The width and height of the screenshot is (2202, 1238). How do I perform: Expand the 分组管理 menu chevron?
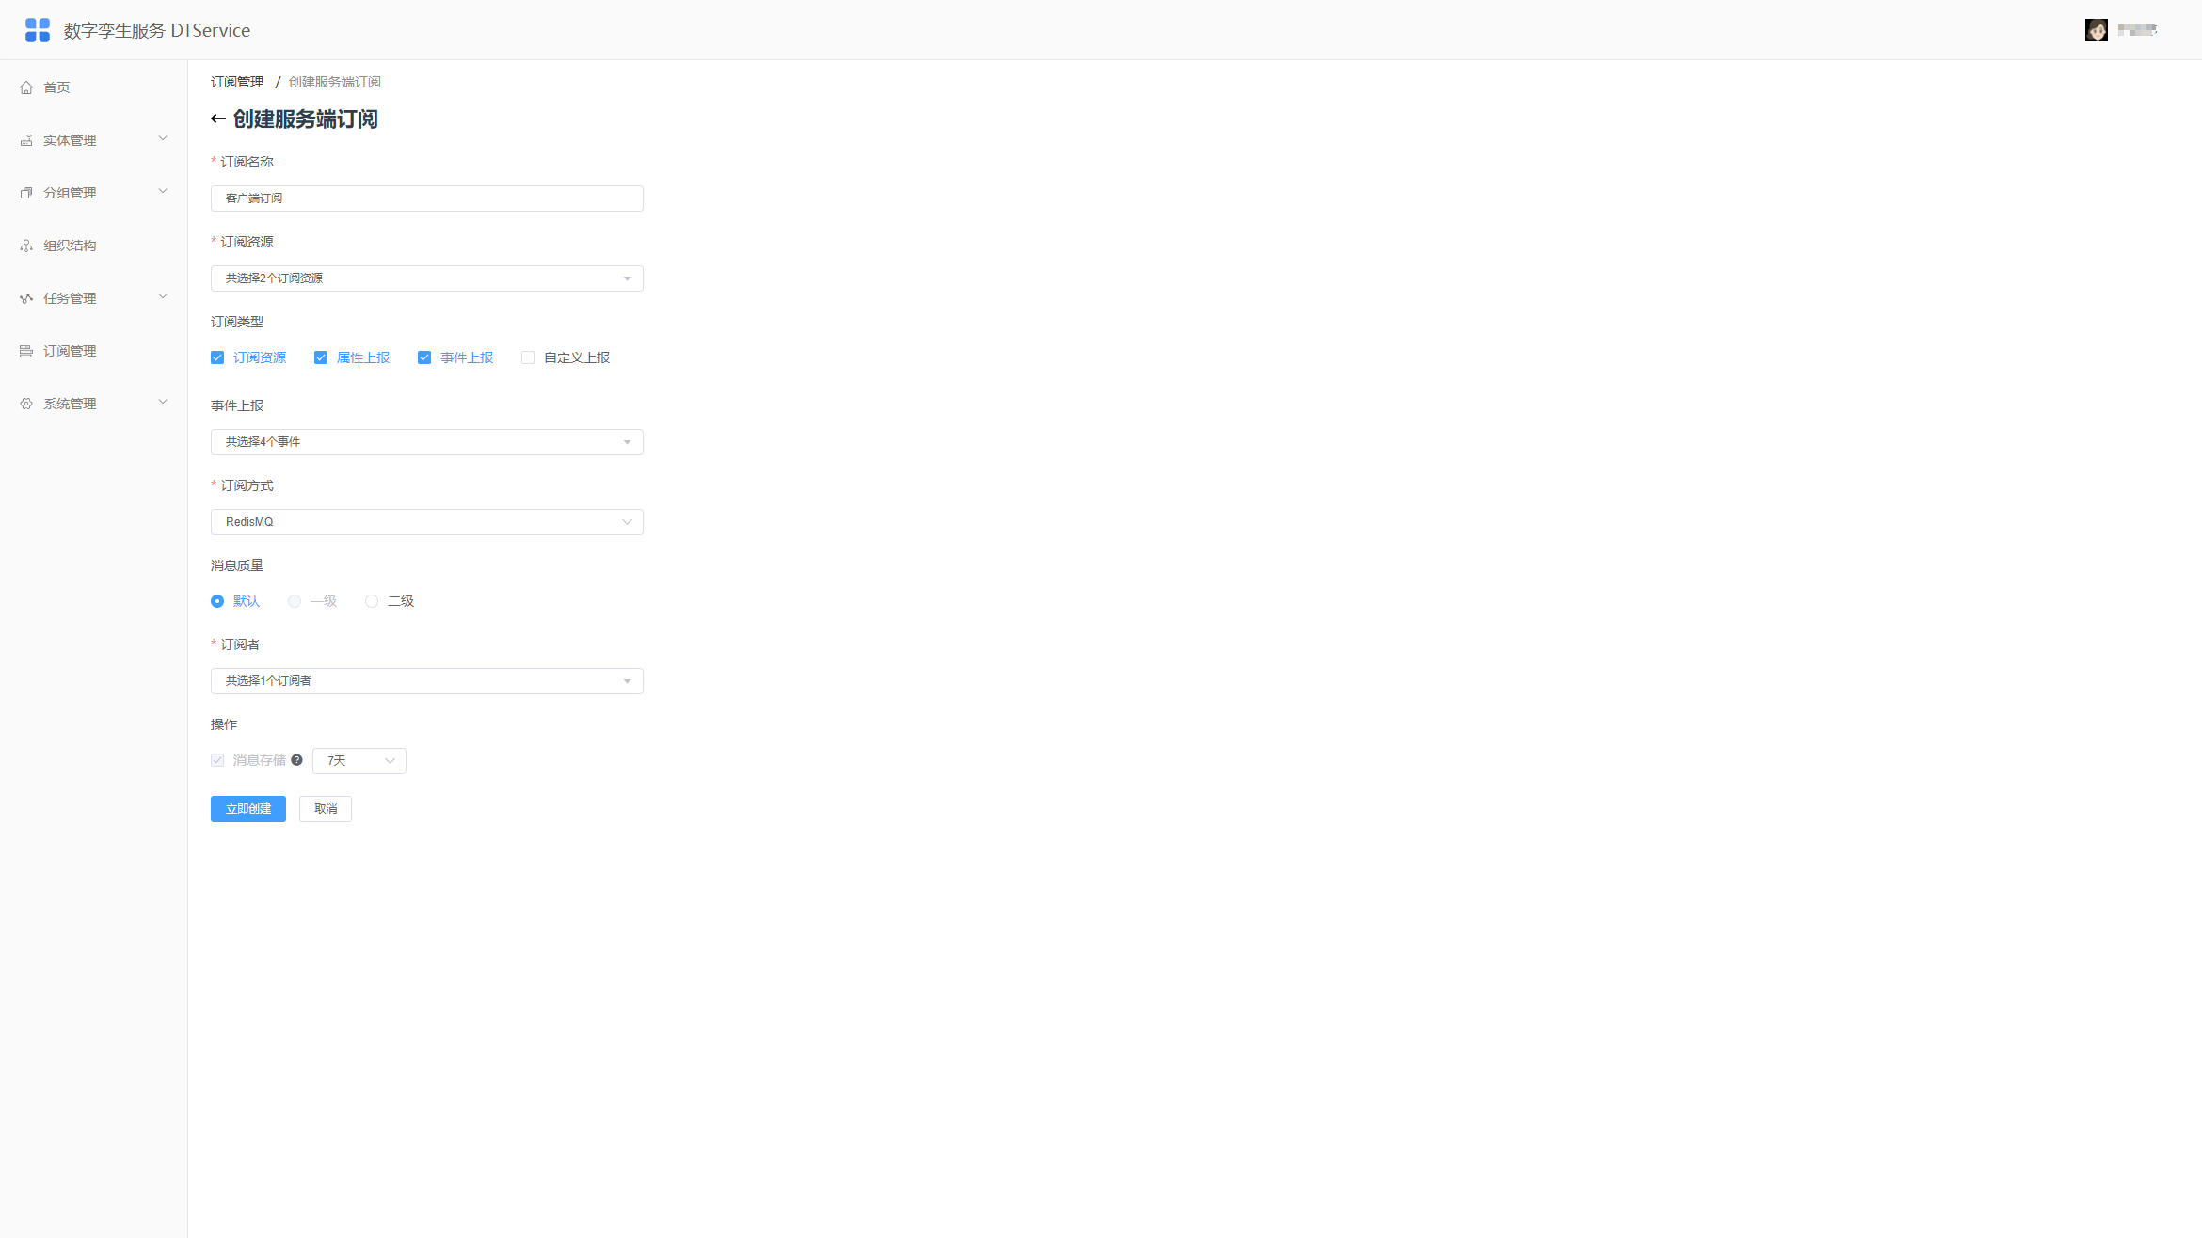[163, 192]
